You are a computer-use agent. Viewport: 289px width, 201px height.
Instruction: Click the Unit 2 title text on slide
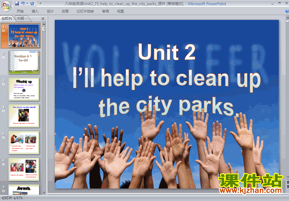point(166,52)
